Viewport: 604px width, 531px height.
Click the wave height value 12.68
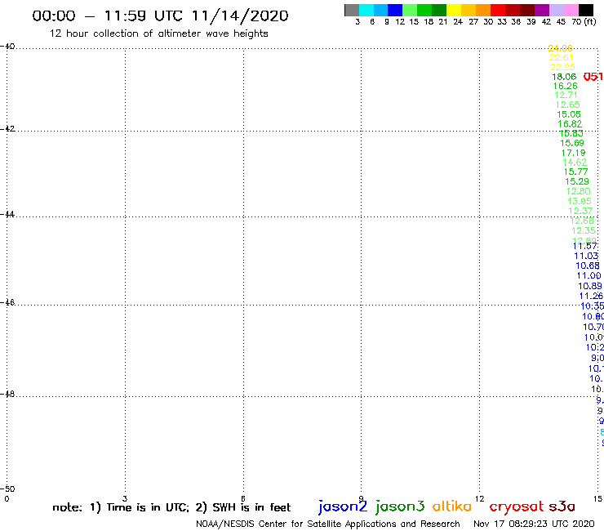(582, 221)
